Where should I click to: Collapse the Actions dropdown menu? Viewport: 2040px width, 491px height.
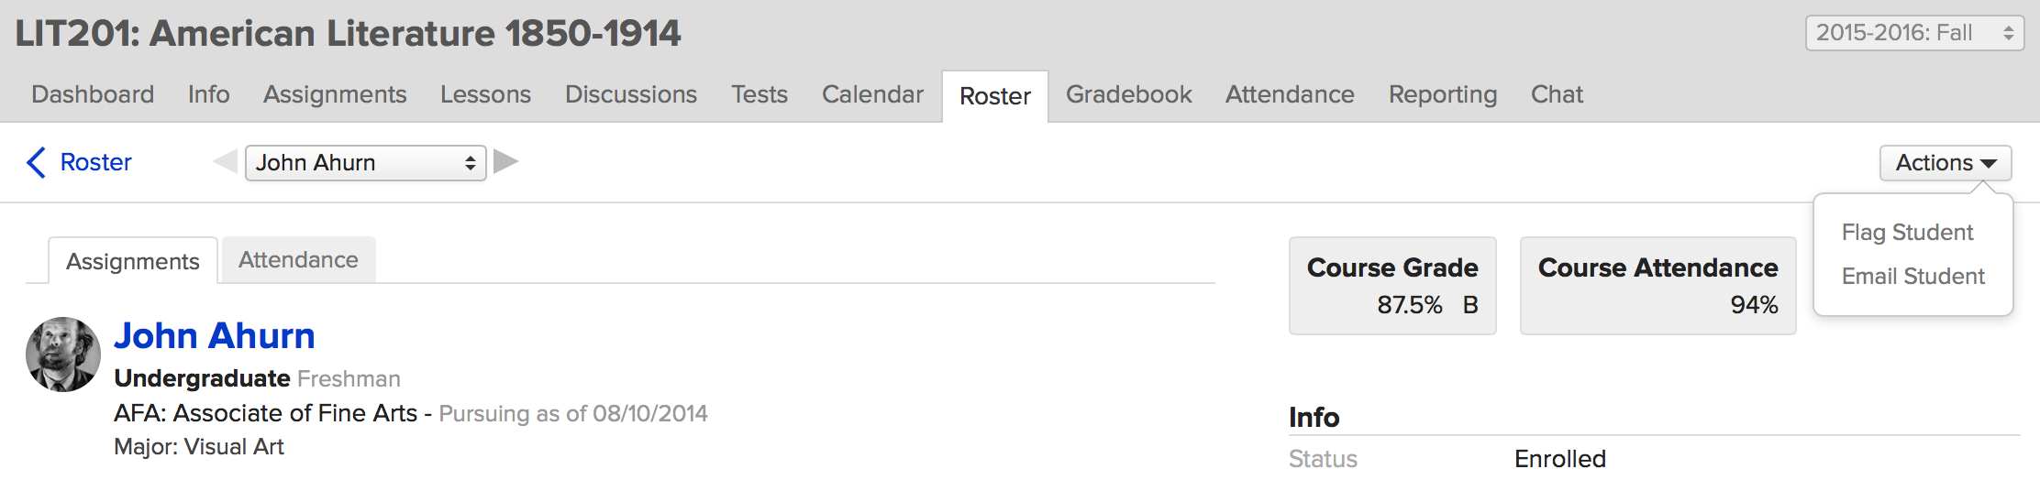click(x=1946, y=163)
